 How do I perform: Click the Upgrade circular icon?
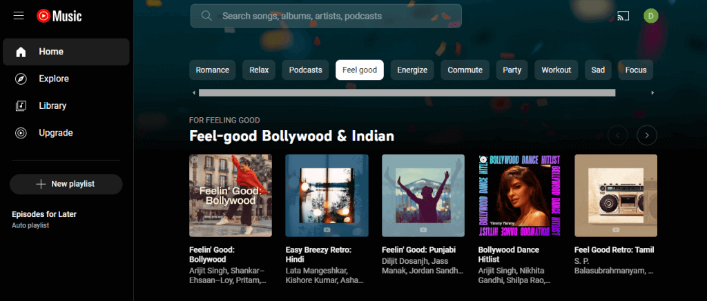[21, 133]
